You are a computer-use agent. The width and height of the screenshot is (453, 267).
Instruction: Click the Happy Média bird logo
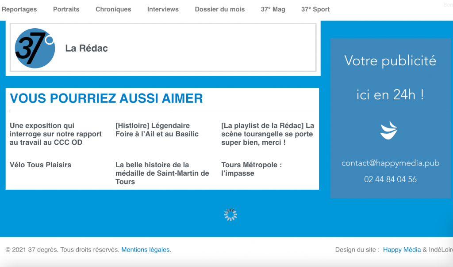[389, 131]
